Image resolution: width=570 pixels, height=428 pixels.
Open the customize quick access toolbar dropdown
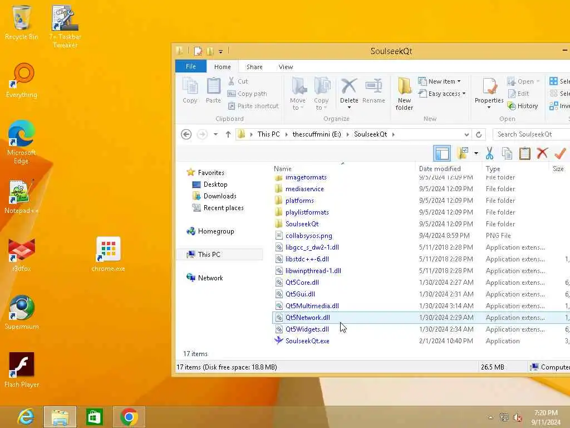[x=220, y=52]
